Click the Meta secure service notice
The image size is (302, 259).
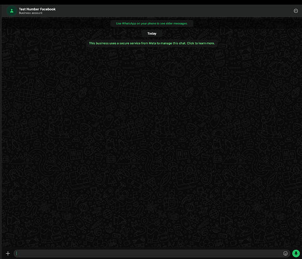pos(152,43)
